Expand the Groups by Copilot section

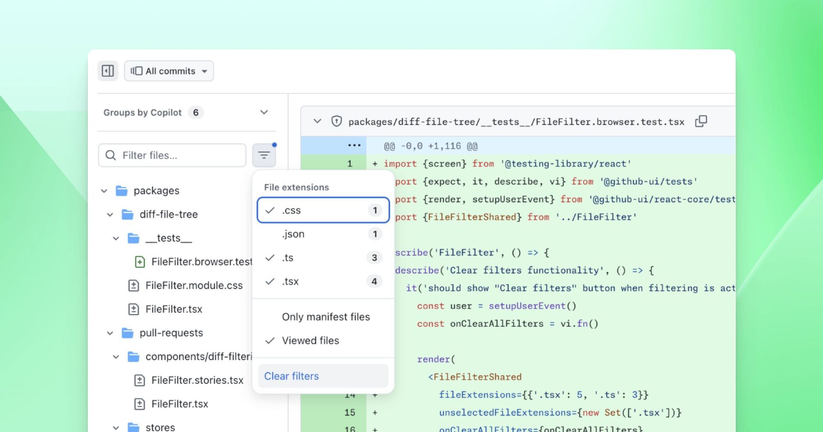click(x=264, y=112)
